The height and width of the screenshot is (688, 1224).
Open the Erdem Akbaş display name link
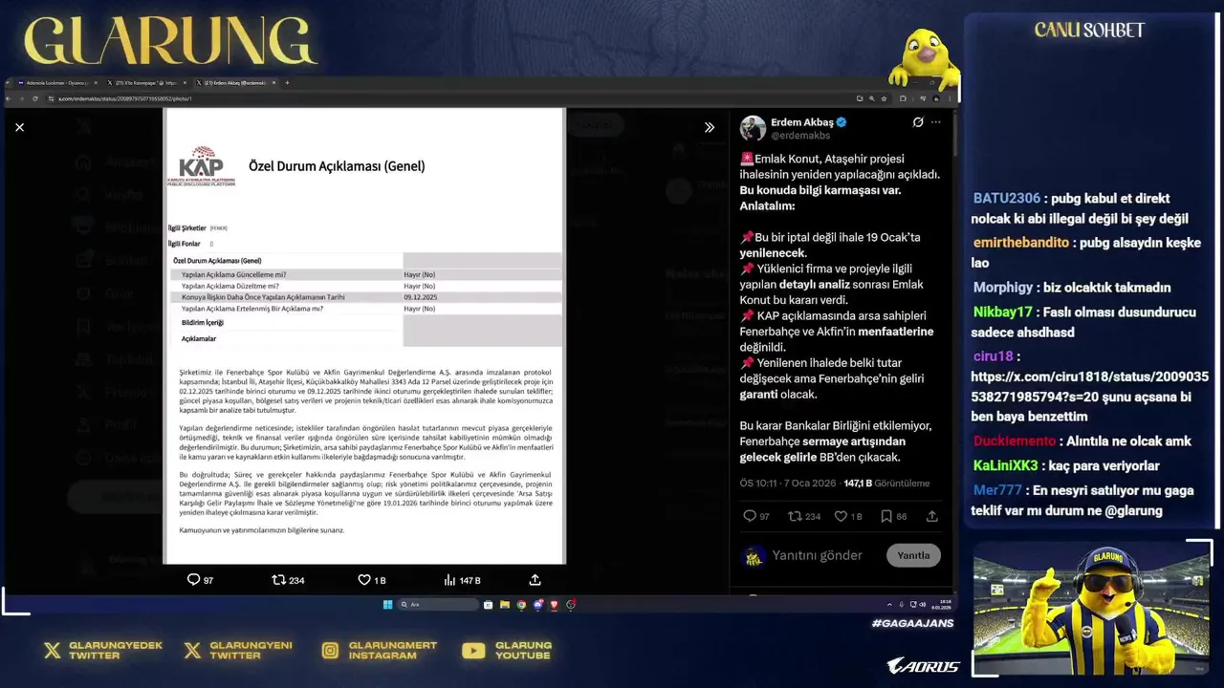(x=802, y=122)
